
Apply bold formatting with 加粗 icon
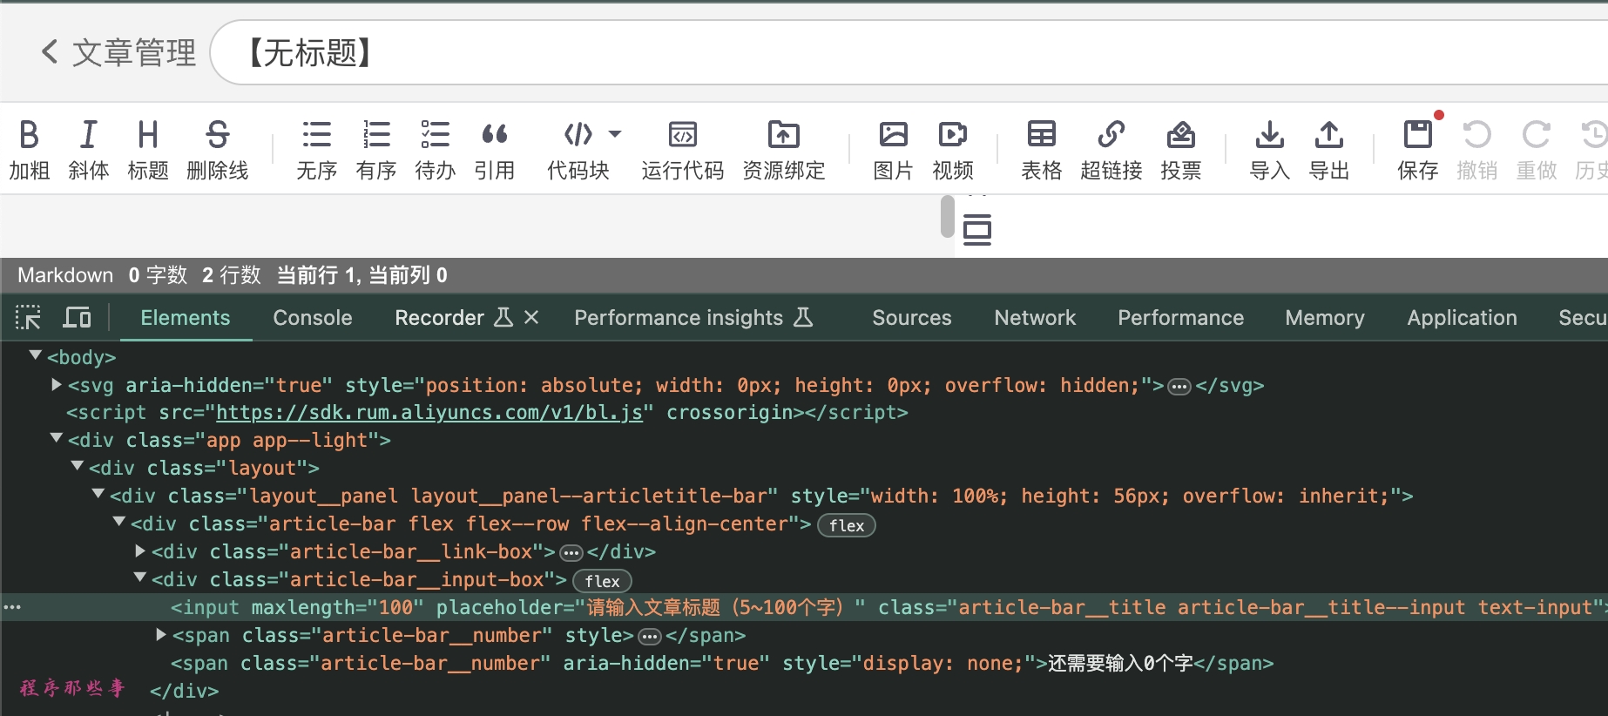pos(29,149)
